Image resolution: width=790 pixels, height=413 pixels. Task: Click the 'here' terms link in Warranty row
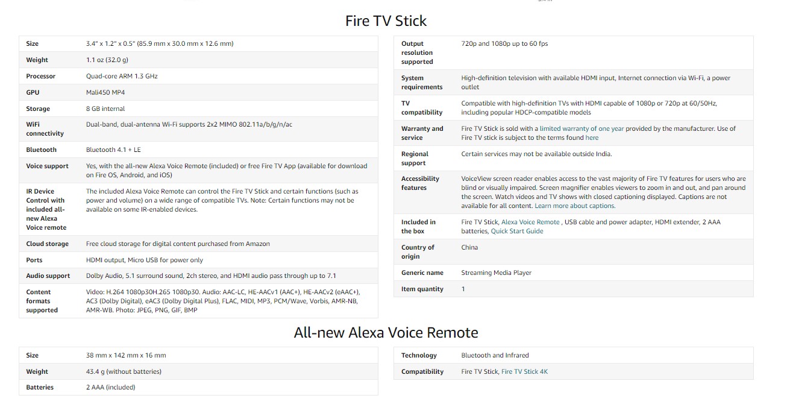(592, 137)
